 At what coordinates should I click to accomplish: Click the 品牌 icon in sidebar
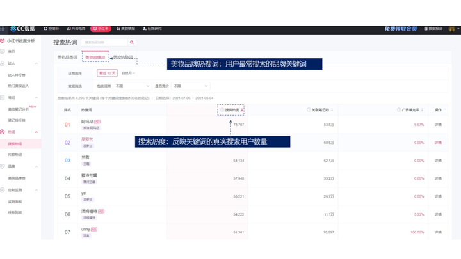tap(3, 166)
